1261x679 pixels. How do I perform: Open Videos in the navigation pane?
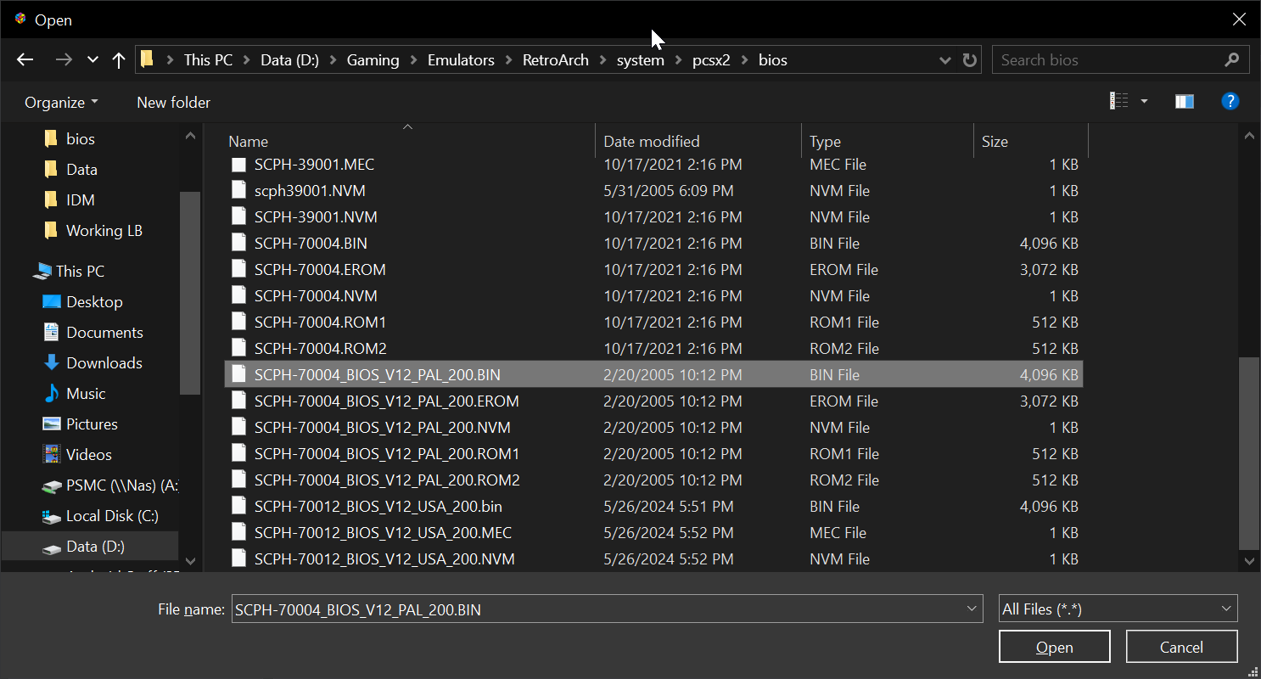click(88, 454)
